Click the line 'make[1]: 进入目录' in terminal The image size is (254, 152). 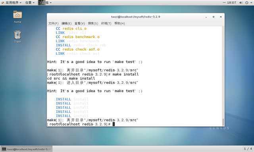pos(92,83)
